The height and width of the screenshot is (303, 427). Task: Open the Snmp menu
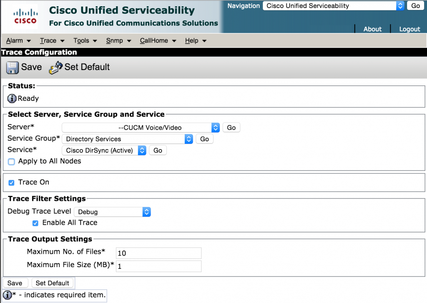tap(118, 40)
